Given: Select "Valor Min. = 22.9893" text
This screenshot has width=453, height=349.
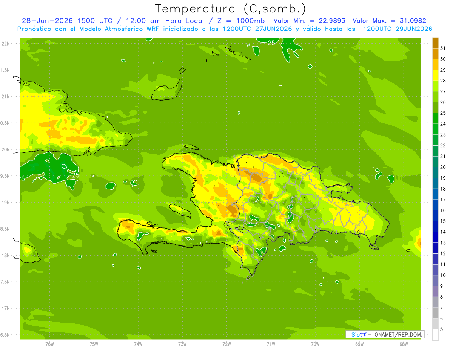Looking at the screenshot, I should [309, 21].
